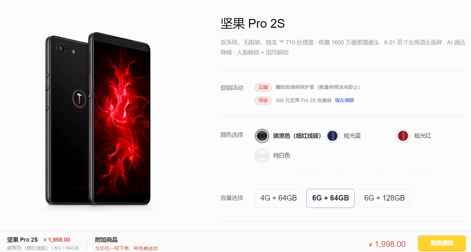Select the 6G + 128GB capacity option
The width and height of the screenshot is (471, 252).
pos(384,198)
